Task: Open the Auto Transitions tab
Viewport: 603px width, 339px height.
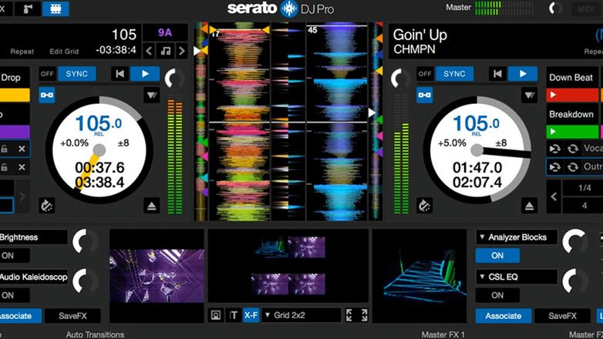Action: coord(95,334)
